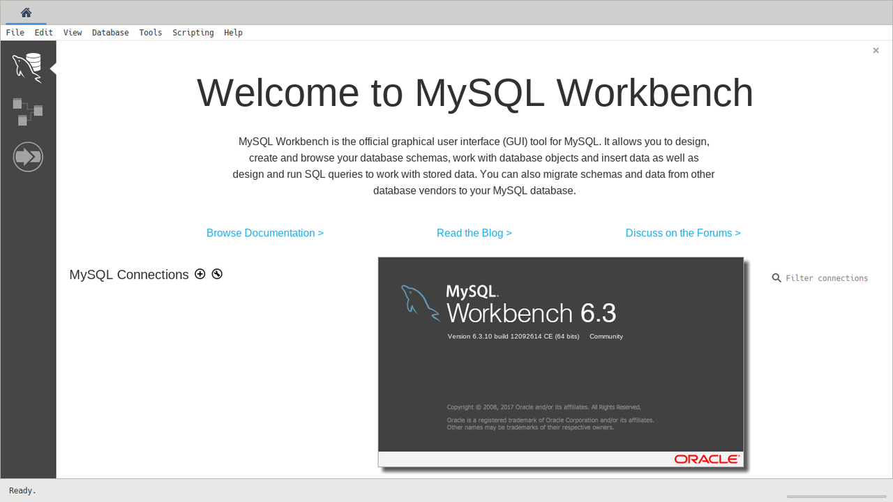Visit the Discuss on the Forums link
The image size is (893, 502).
[683, 233]
